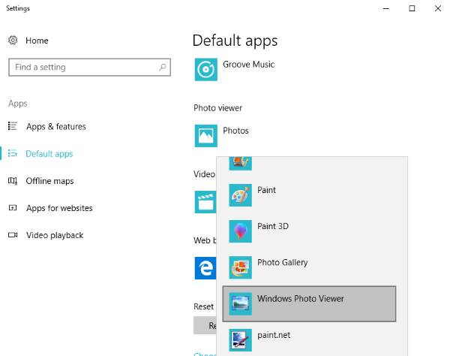
Task: Click the Find a setting search box
Action: coord(82,68)
